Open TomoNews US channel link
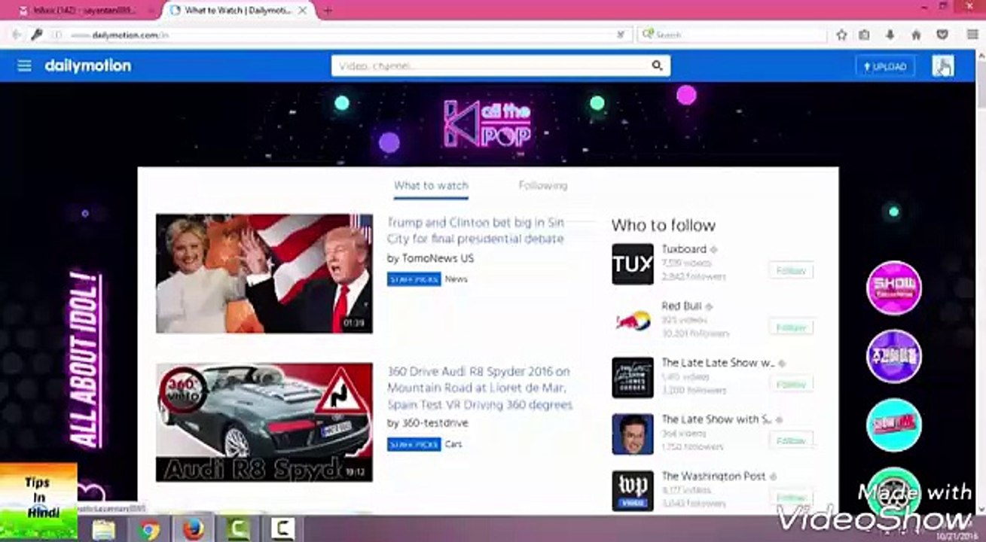The height and width of the screenshot is (542, 986). pos(438,258)
